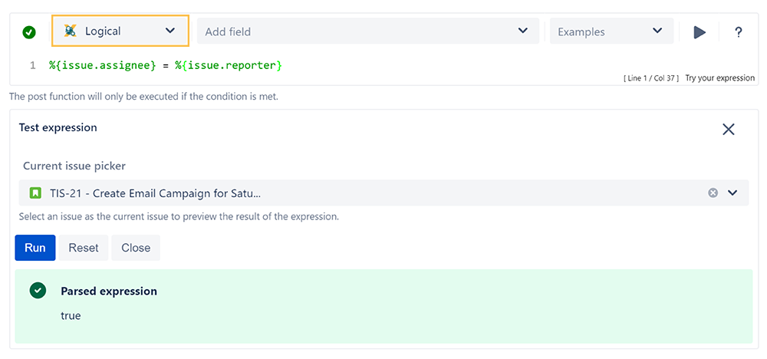Screen dimensions: 767x359
Task: Select the TIS-21 issue picker field
Action: click(x=383, y=193)
